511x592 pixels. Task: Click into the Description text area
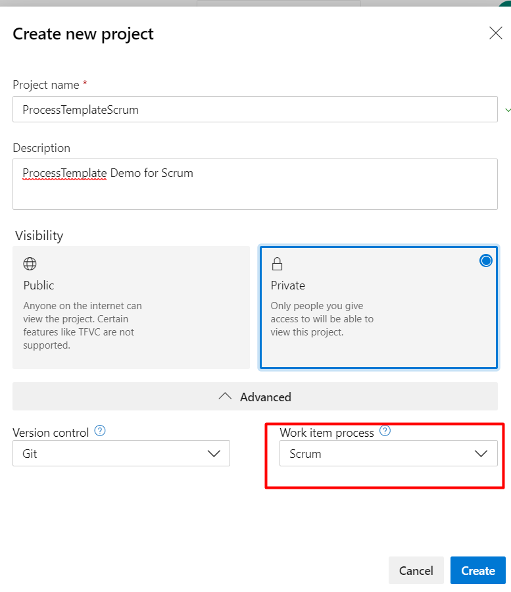[255, 184]
